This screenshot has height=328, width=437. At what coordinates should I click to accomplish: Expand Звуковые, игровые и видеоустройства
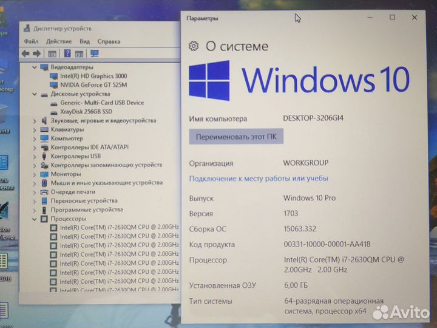(35, 121)
